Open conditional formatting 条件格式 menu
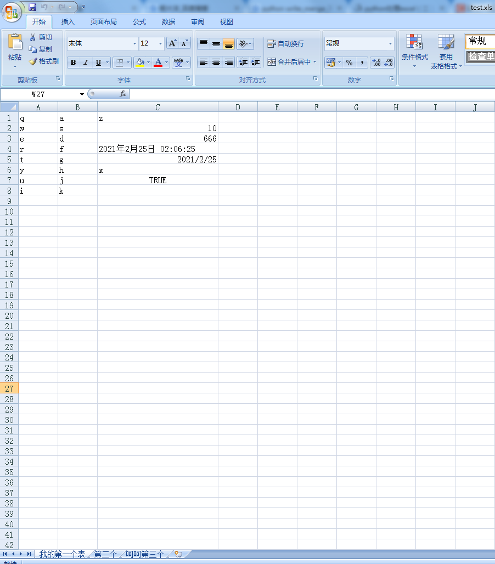 [x=414, y=51]
